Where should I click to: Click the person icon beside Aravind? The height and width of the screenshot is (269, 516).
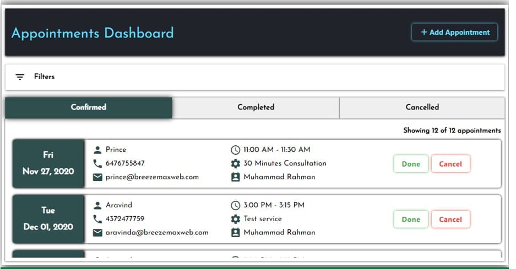[97, 205]
